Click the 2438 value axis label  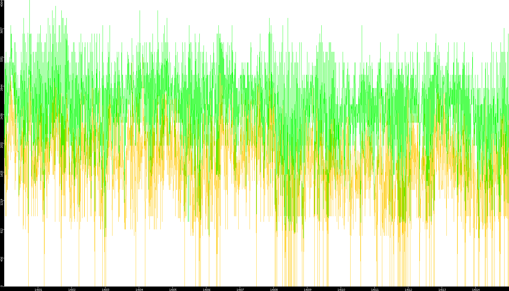pos(2,116)
